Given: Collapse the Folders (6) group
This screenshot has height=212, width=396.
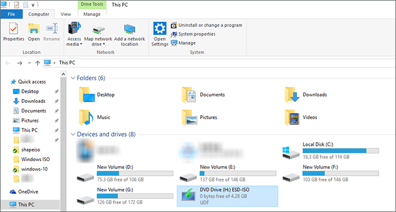Looking at the screenshot, I should (73, 78).
